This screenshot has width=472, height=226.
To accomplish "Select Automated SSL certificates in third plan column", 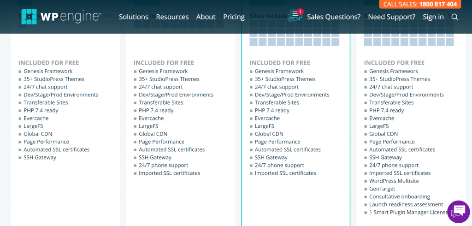I will pos(288,149).
